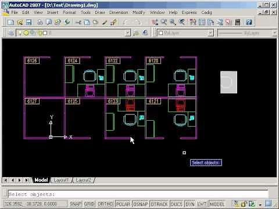Switch to the Layout2 tab
Image resolution: width=279 pixels, height=209 pixels.
pyautogui.click(x=83, y=180)
